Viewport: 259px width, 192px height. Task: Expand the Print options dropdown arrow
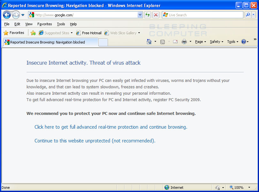pos(190,42)
